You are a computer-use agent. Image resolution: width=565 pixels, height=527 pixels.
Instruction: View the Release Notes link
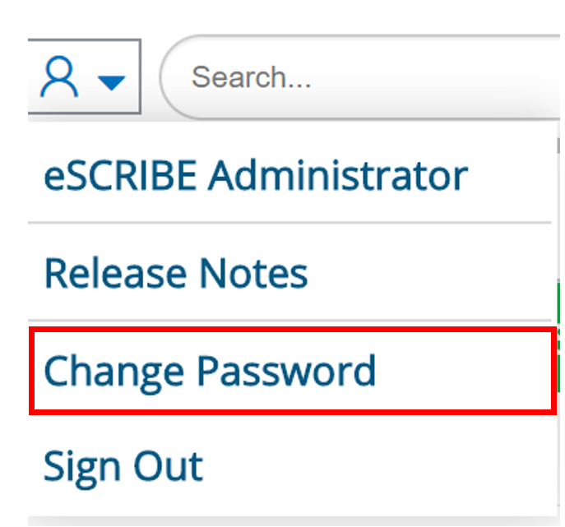click(176, 273)
